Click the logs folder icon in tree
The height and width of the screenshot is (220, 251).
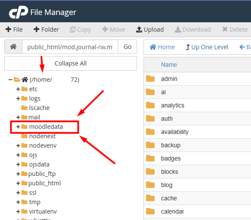(x=24, y=98)
